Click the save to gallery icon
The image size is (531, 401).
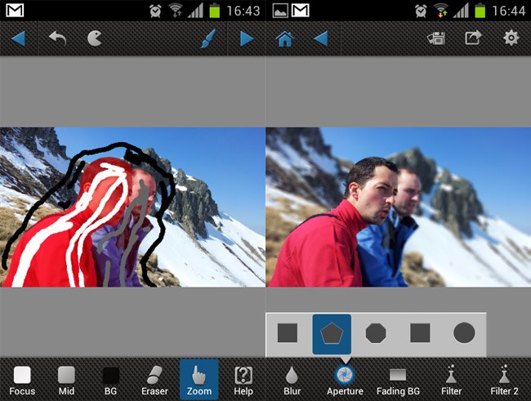[435, 38]
